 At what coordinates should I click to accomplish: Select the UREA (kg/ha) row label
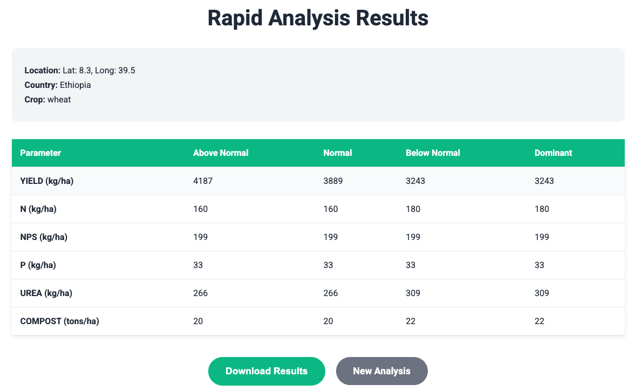[x=46, y=293]
